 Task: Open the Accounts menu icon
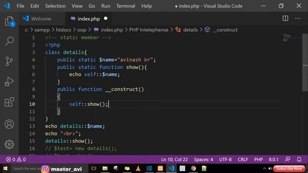click(x=9, y=124)
